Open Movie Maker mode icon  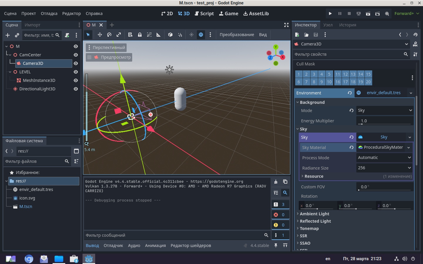[387, 13]
